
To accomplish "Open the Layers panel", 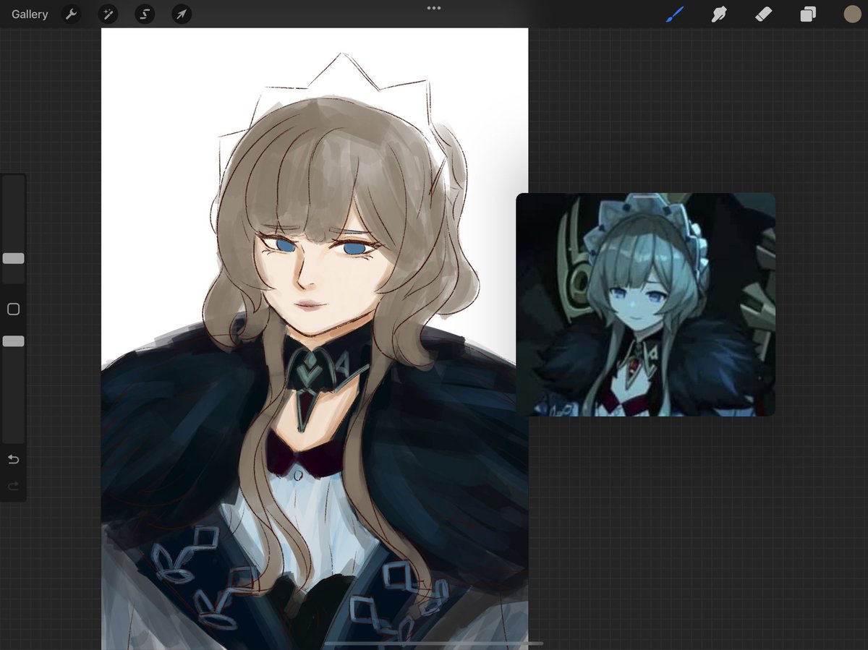I will click(808, 14).
